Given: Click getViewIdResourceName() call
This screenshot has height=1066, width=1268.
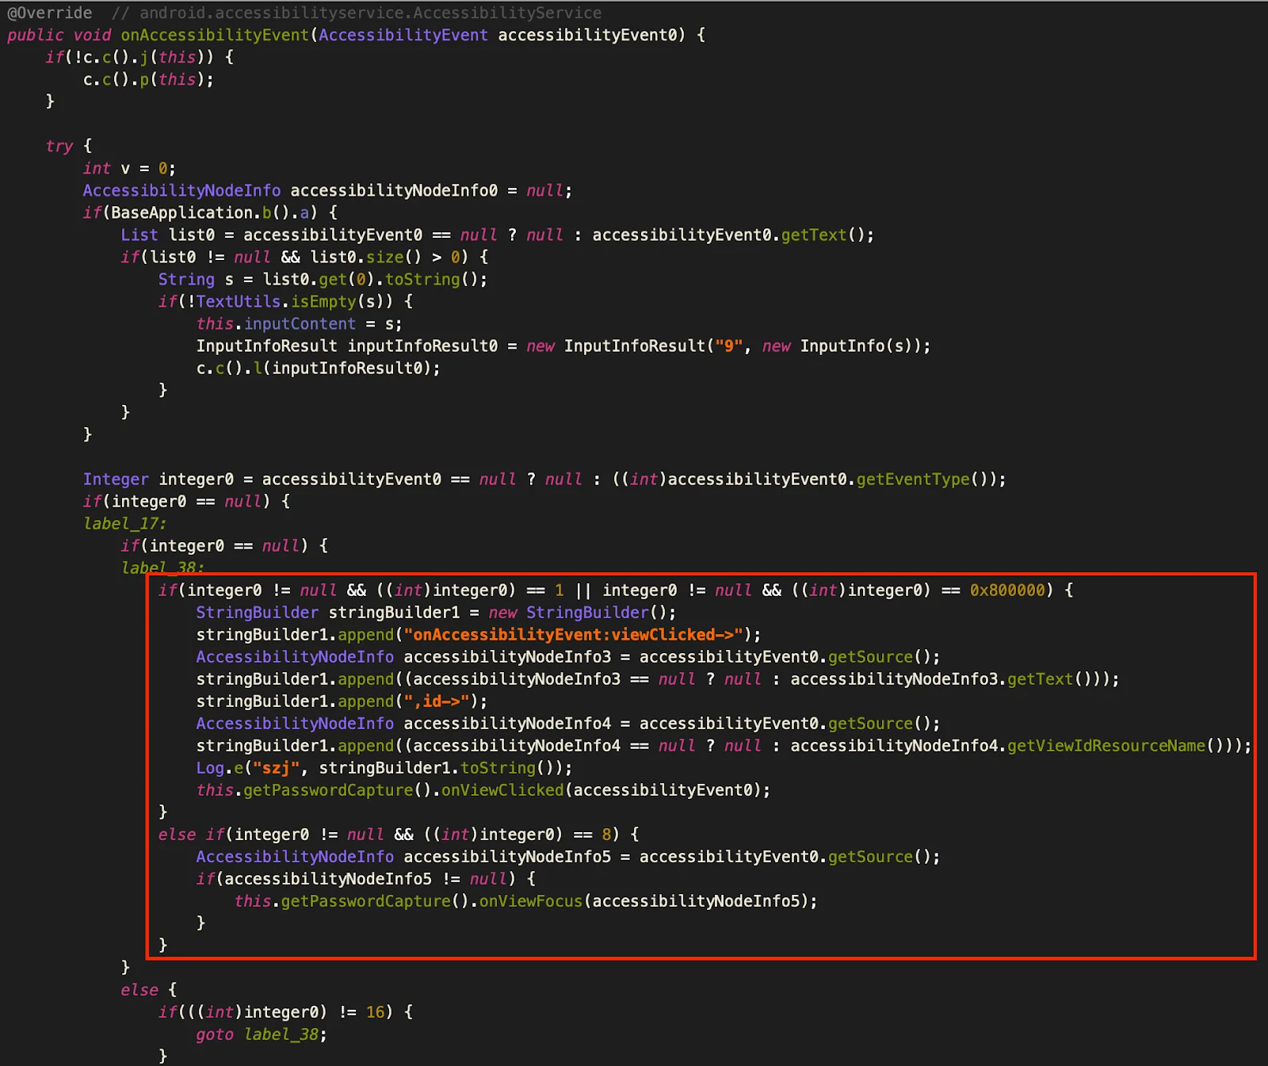Looking at the screenshot, I should [x=1116, y=745].
